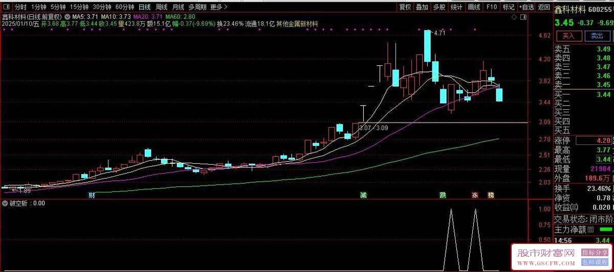The height and width of the screenshot is (272, 614).
Task: Click the 3.07 - 3.09 gap label
Action: click(374, 128)
